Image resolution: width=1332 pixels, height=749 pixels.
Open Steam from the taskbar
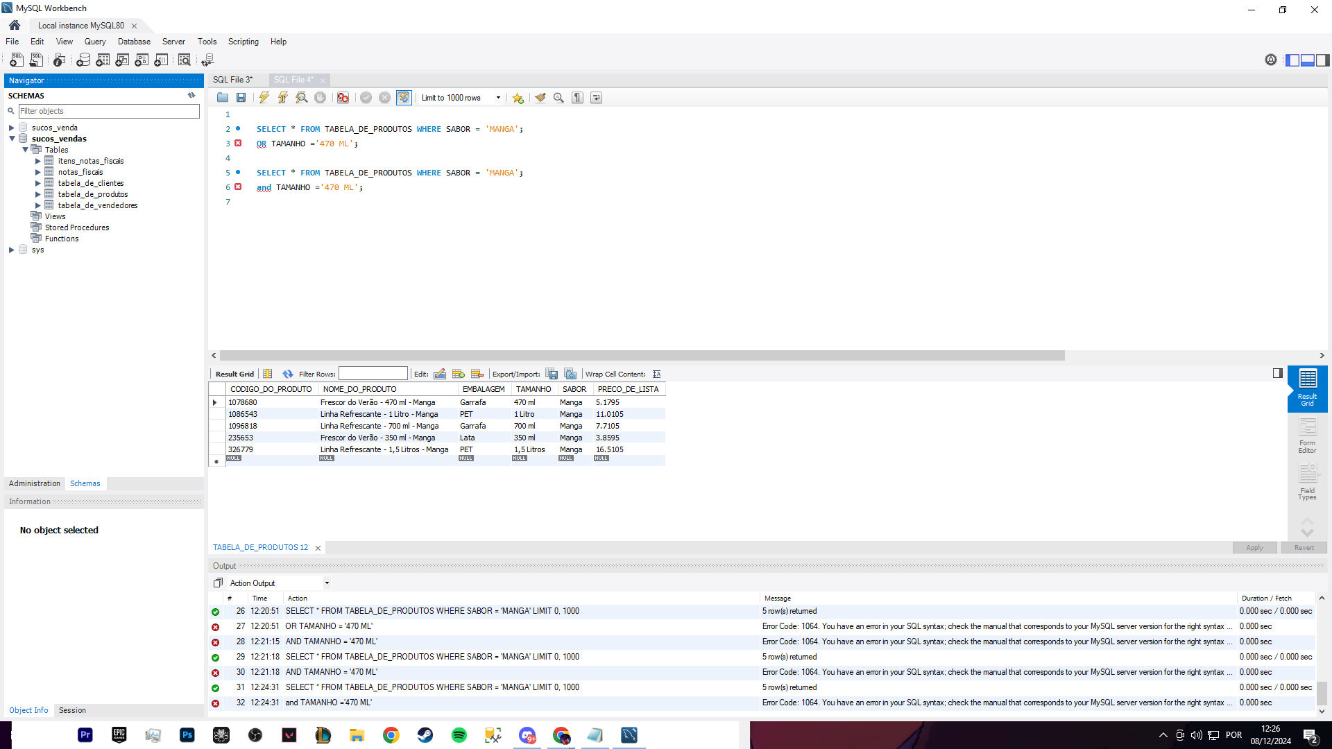pos(425,735)
